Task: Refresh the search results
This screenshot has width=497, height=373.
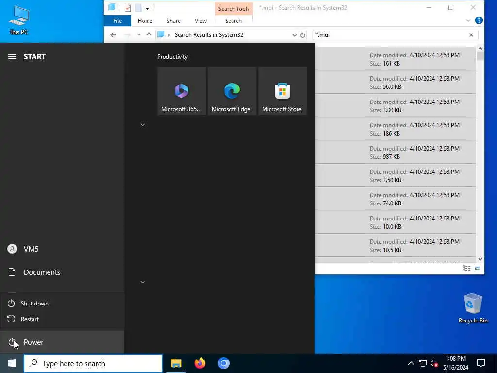Action: (x=303, y=35)
